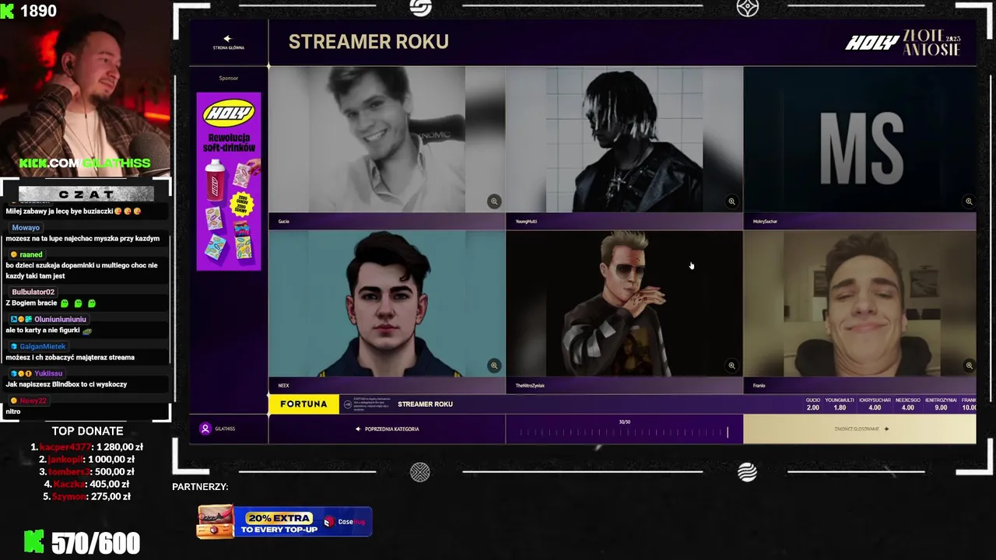The image size is (996, 560).
Task: Click magnifier icon on MokrySuchar card
Action: pos(969,201)
